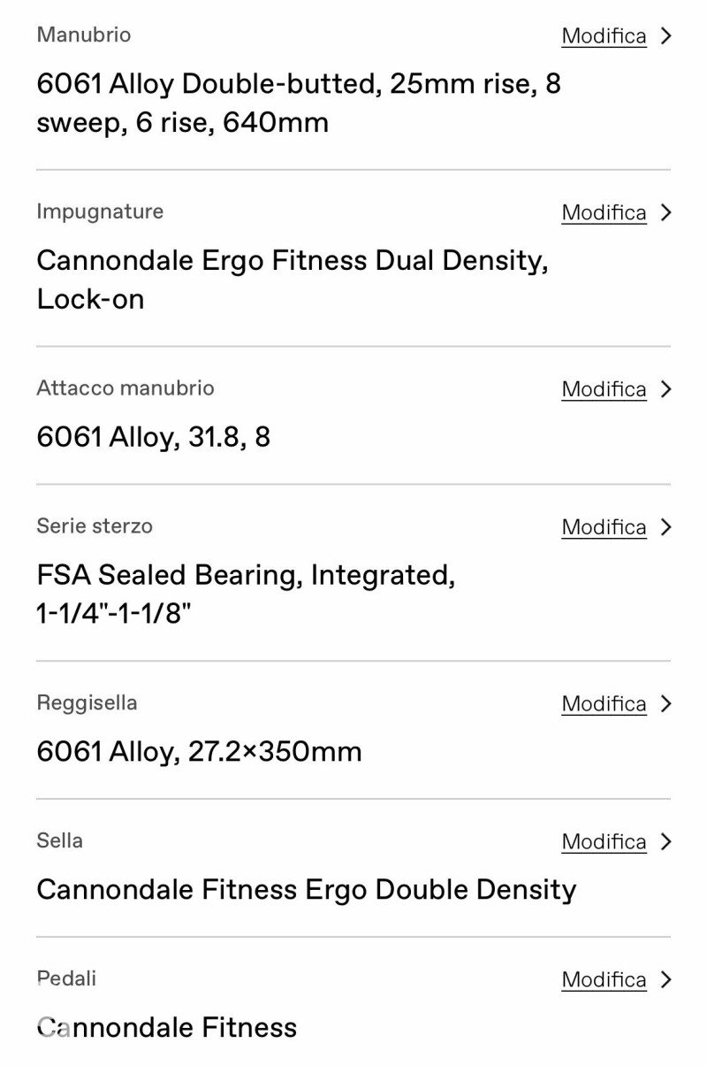Open the Modifica link for Manubrio

(604, 36)
